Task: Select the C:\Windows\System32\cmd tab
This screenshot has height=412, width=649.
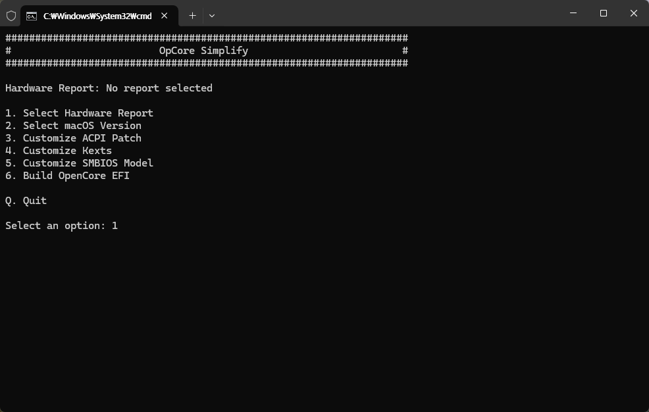Action: click(x=99, y=16)
